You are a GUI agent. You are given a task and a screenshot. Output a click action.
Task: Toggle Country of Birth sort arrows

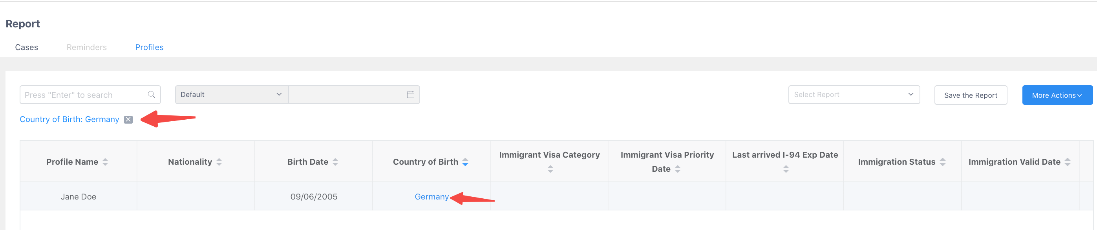coord(465,162)
